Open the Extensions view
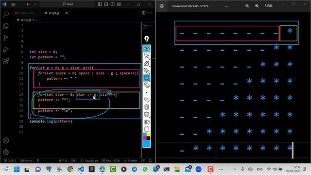The width and height of the screenshot is (311, 175). pyautogui.click(x=6, y=61)
